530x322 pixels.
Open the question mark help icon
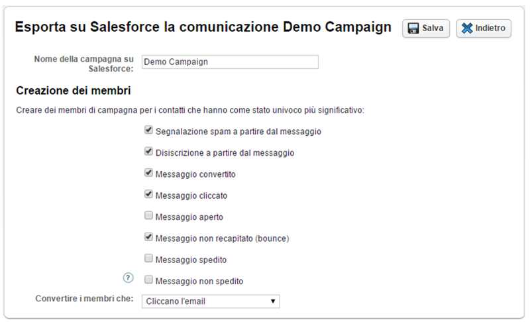click(x=129, y=278)
